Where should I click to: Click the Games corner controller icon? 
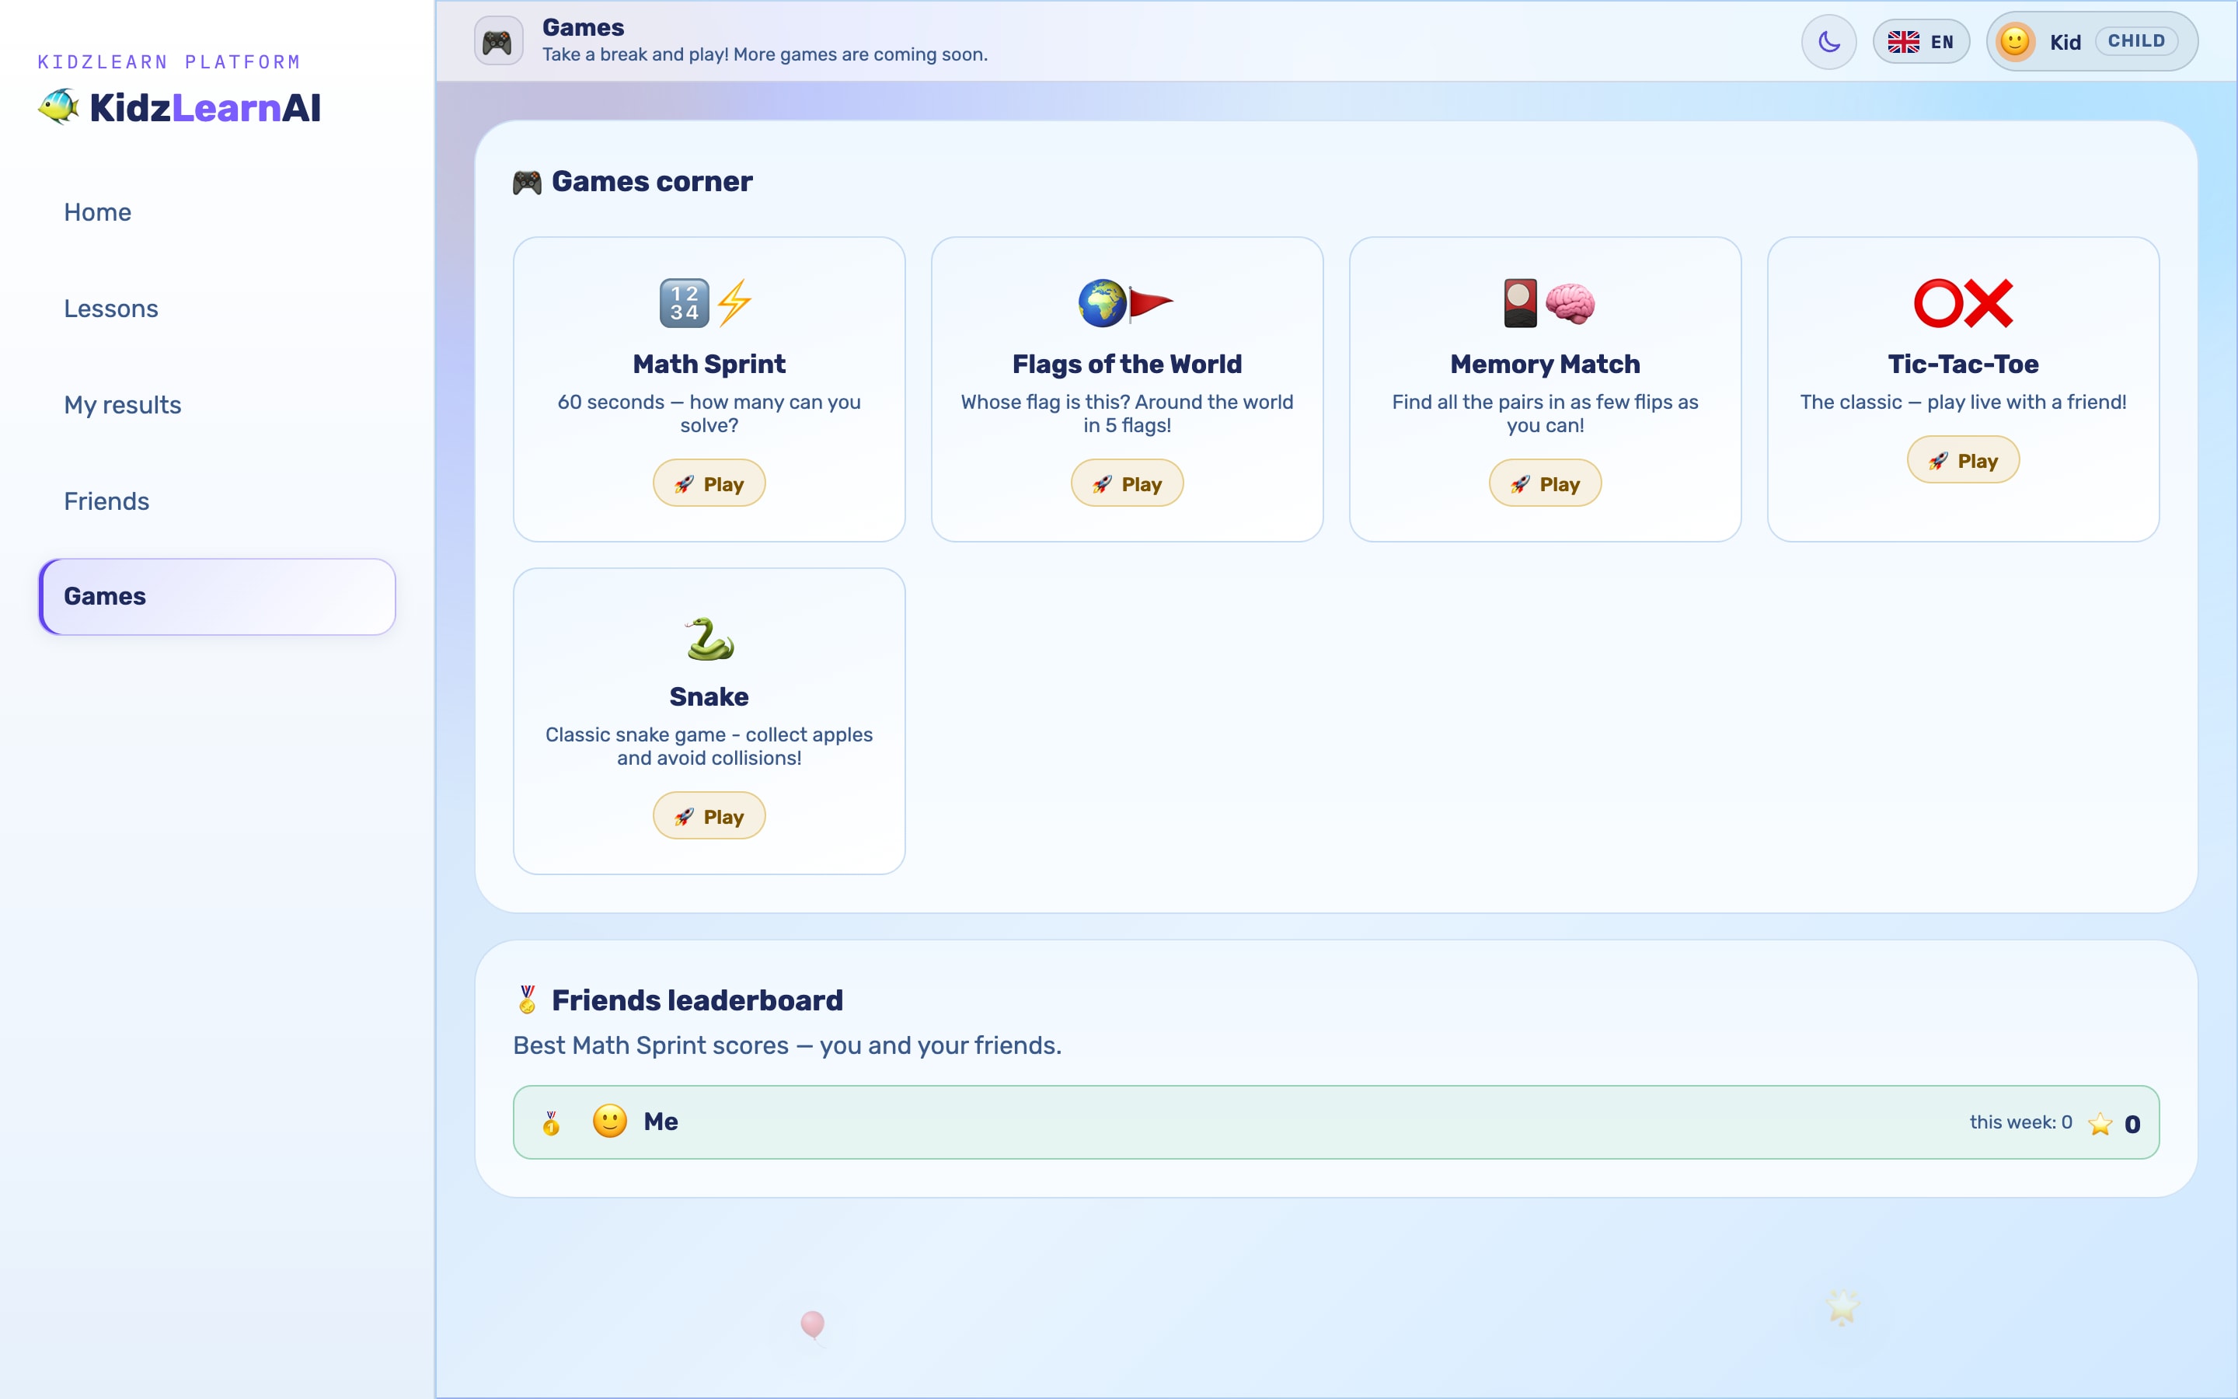[x=527, y=183]
